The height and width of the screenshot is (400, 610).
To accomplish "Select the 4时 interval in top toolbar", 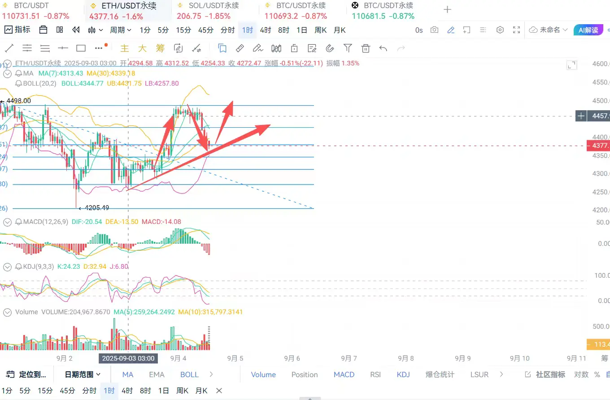I will click(266, 30).
